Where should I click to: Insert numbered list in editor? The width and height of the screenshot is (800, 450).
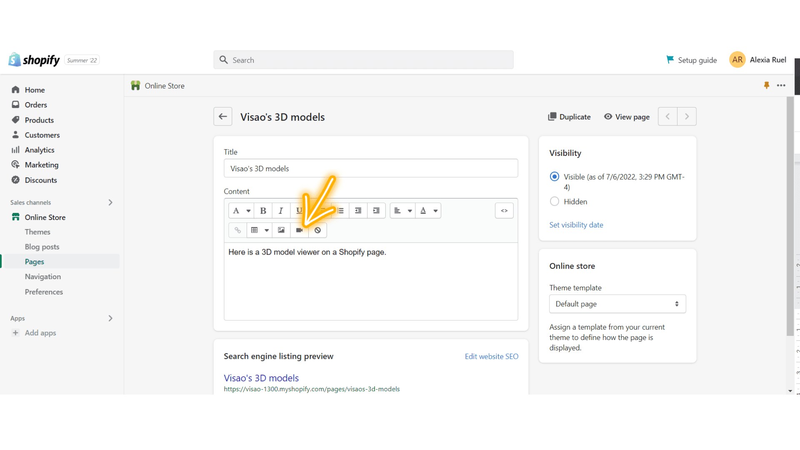340,211
